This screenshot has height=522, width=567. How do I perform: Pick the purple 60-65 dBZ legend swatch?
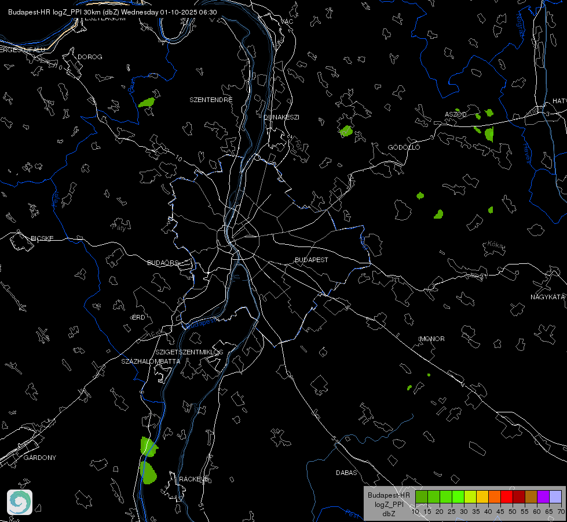click(x=543, y=496)
